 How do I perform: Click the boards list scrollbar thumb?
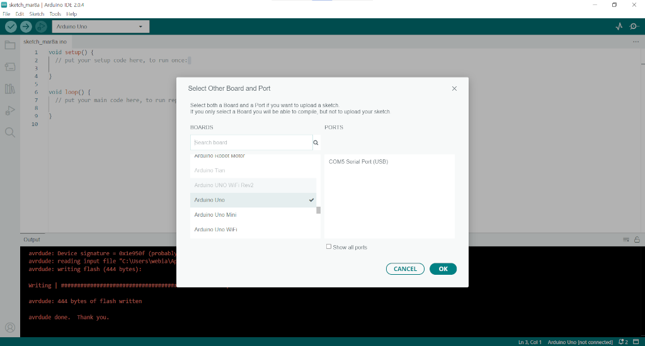(318, 210)
